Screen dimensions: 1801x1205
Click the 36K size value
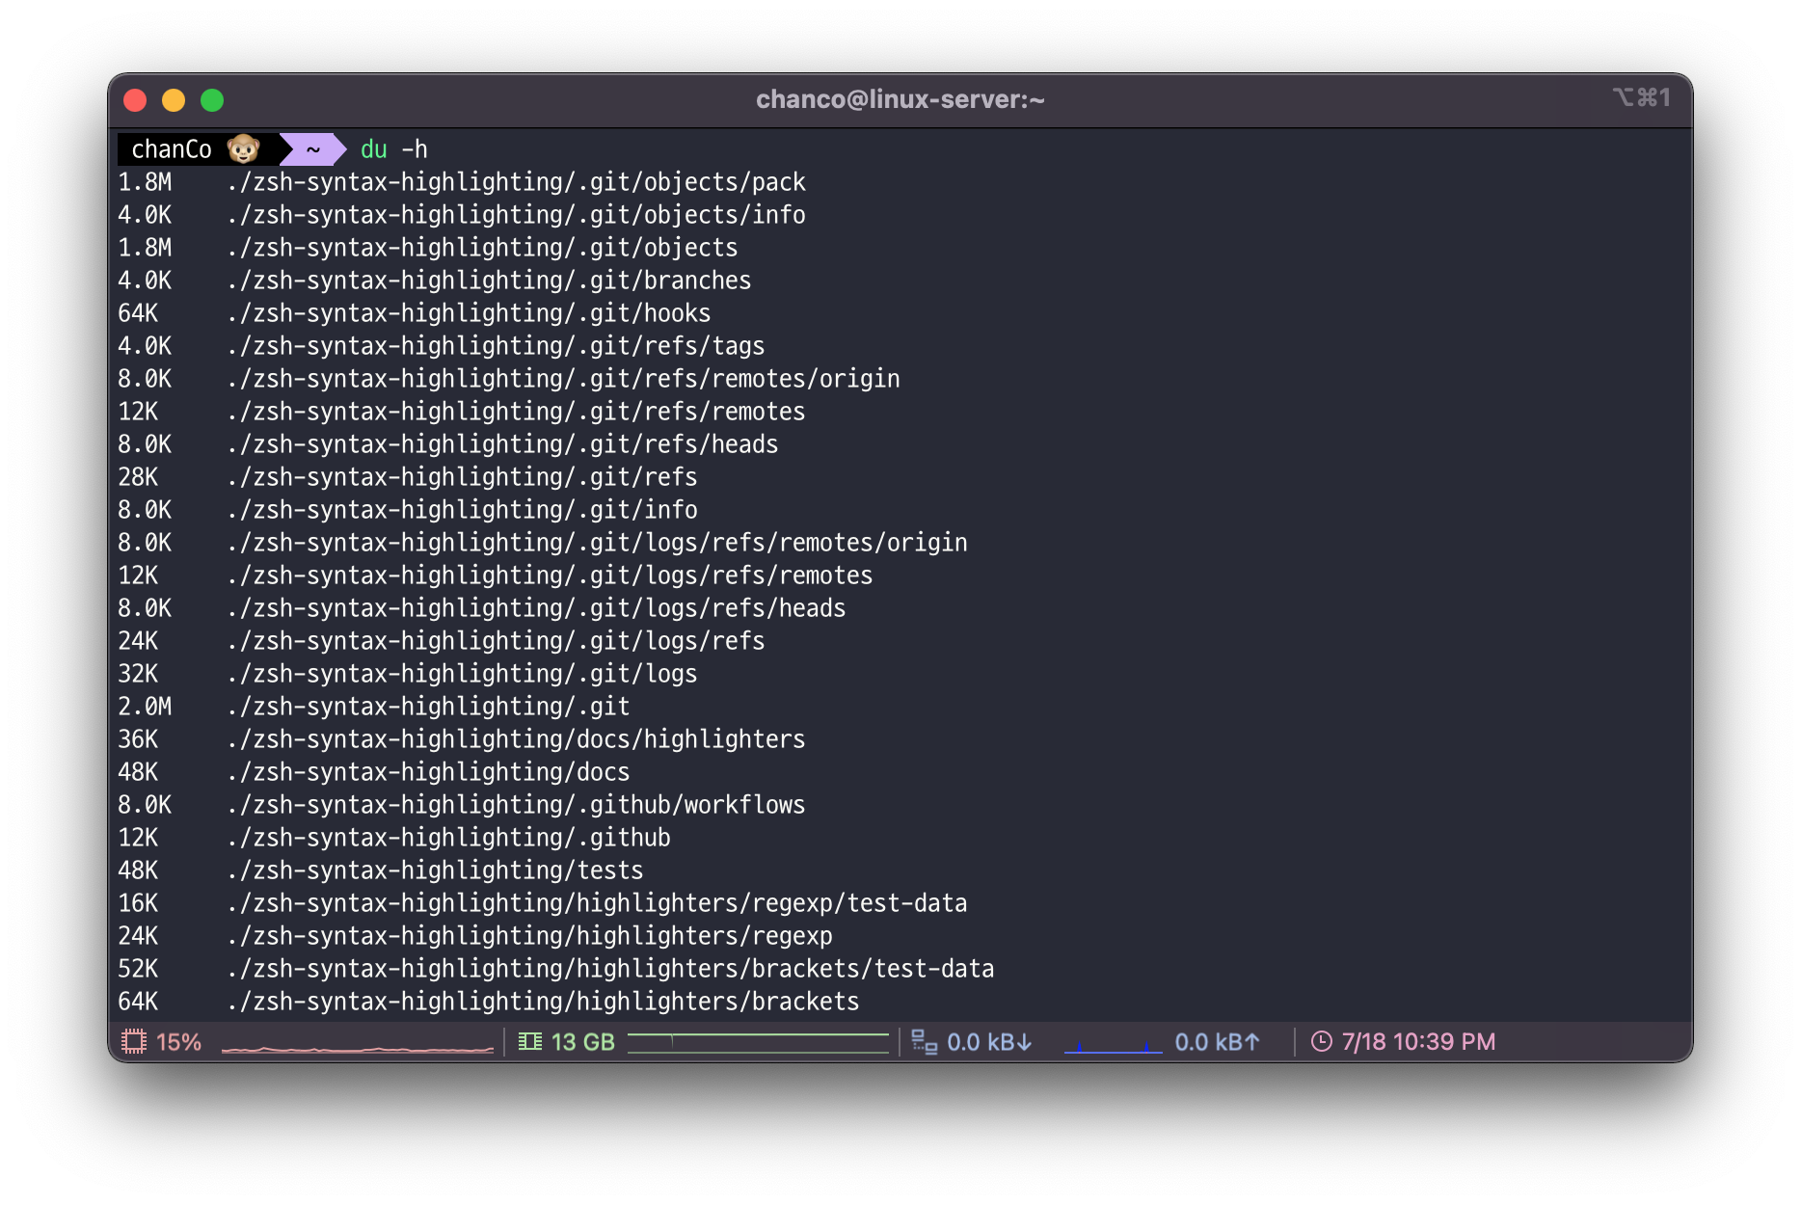tap(138, 739)
